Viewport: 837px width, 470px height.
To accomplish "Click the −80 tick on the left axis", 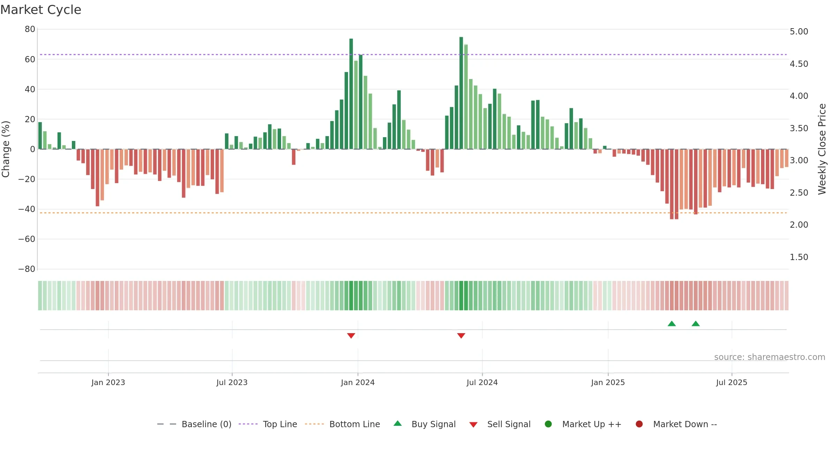I will (27, 269).
